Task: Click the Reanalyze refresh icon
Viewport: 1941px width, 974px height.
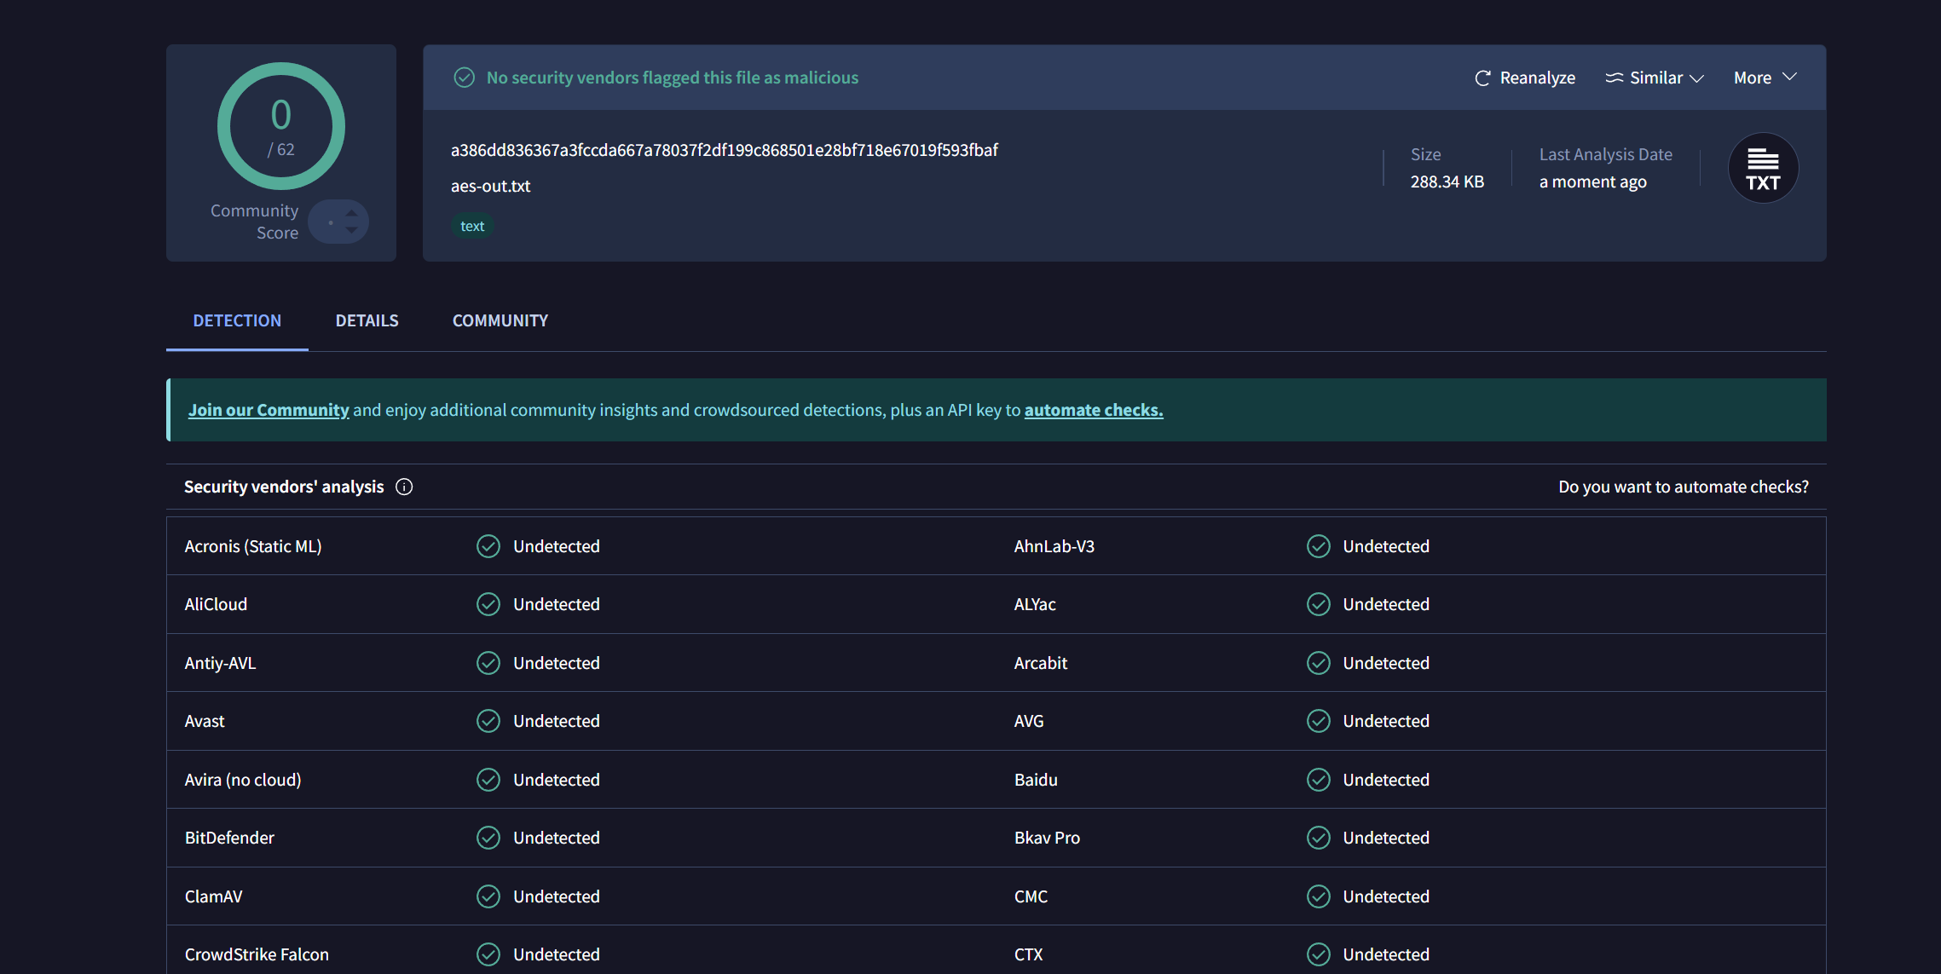Action: pyautogui.click(x=1482, y=78)
